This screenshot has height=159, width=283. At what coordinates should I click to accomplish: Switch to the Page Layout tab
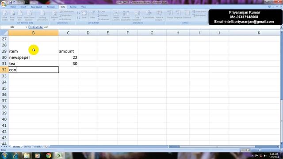click(36, 7)
